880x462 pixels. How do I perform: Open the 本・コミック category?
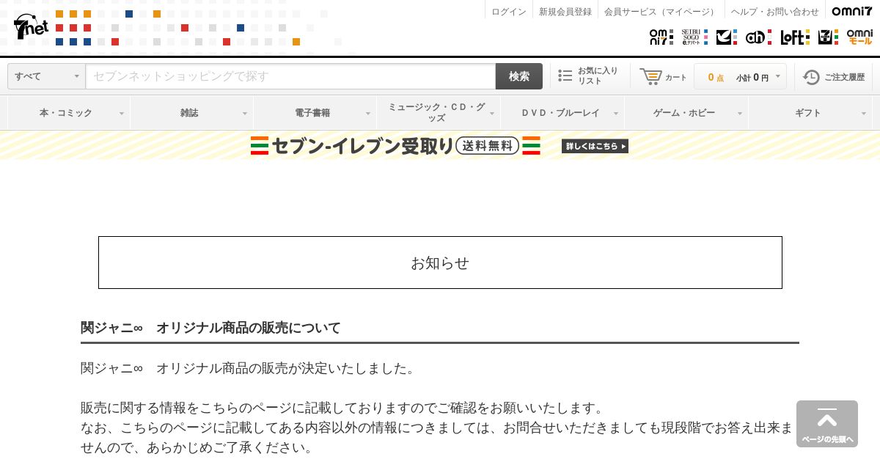66,113
